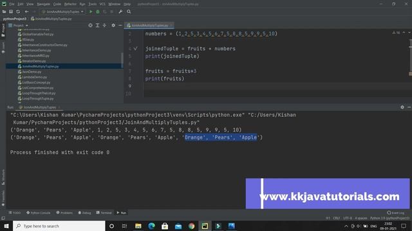
Task: Open the TODO tool window
Action: (x=14, y=212)
